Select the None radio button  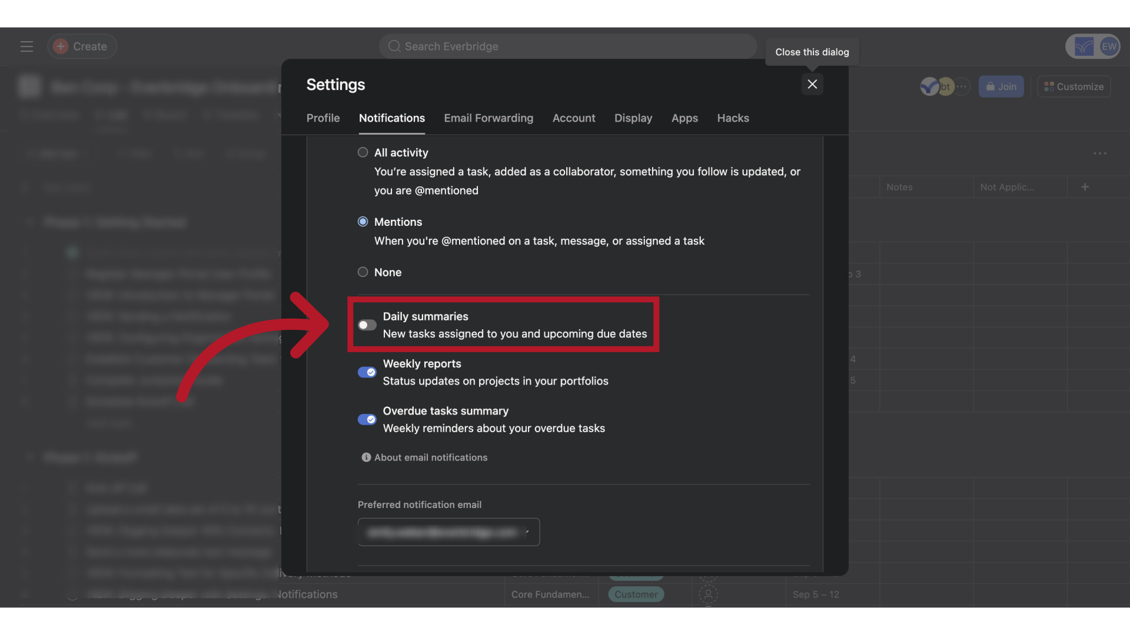point(363,272)
